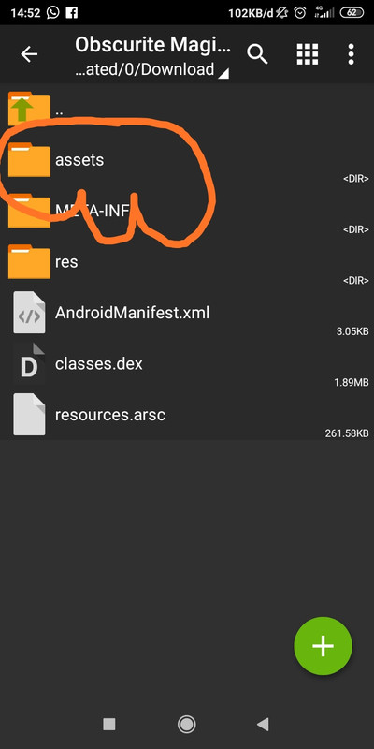Tap the back arrow in header

pos(29,54)
